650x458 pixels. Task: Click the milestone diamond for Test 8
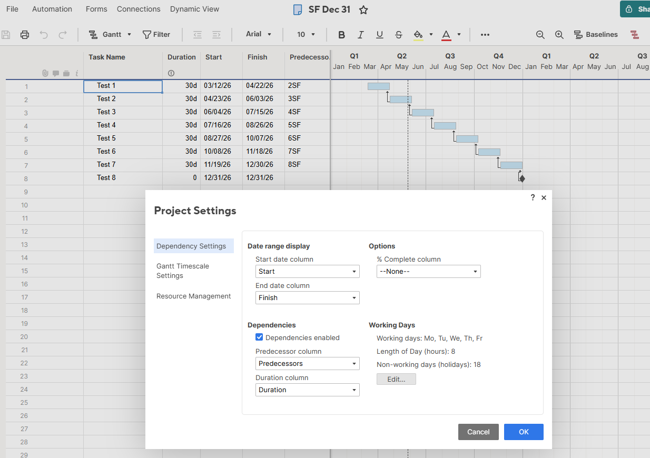click(522, 178)
